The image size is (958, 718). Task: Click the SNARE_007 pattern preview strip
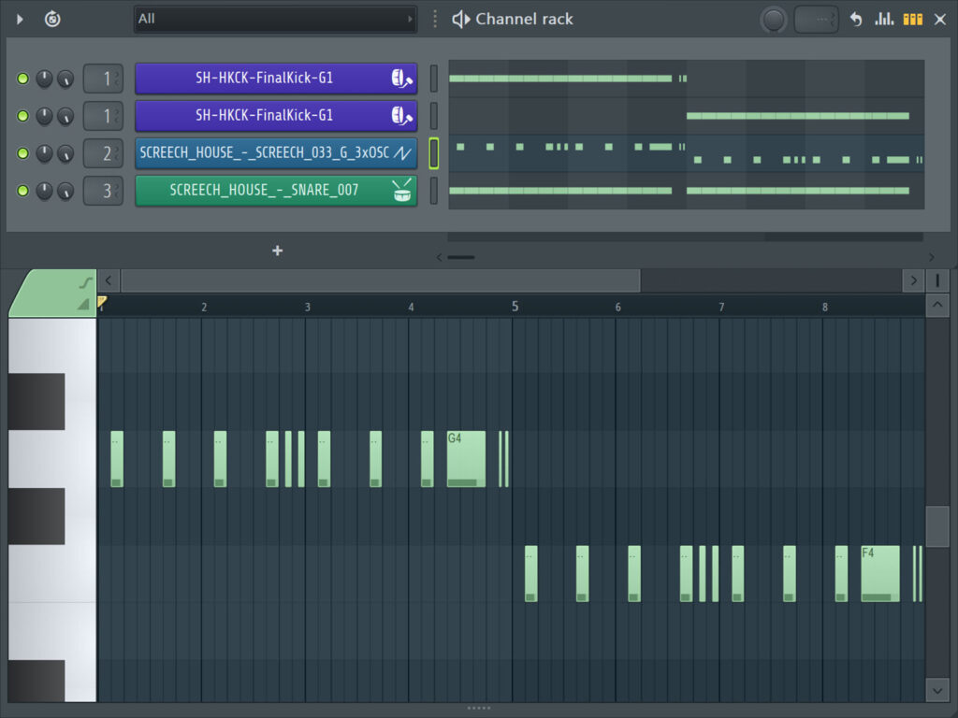686,191
